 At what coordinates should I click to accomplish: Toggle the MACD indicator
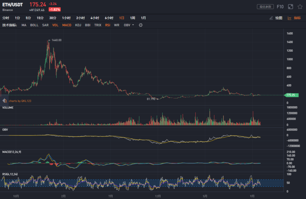(67, 25)
